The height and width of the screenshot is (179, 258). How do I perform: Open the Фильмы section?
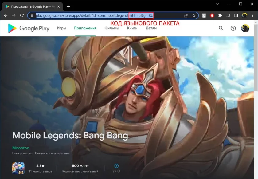pyautogui.click(x=112, y=28)
